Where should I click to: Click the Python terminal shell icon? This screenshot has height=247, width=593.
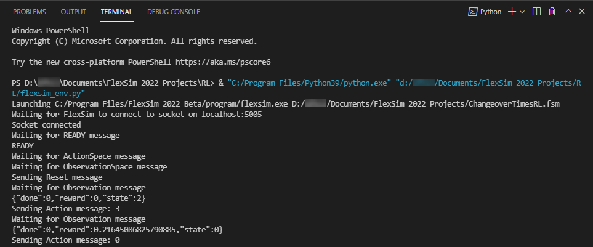(473, 12)
